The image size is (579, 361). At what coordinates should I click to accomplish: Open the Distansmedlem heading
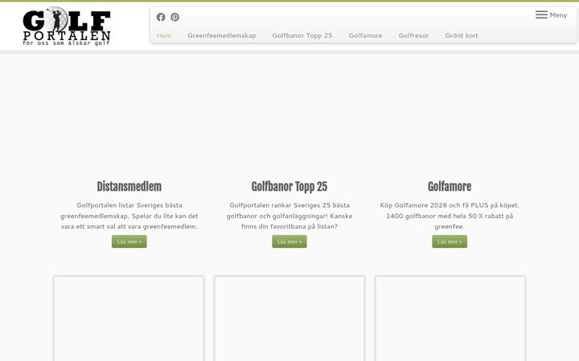(x=129, y=187)
